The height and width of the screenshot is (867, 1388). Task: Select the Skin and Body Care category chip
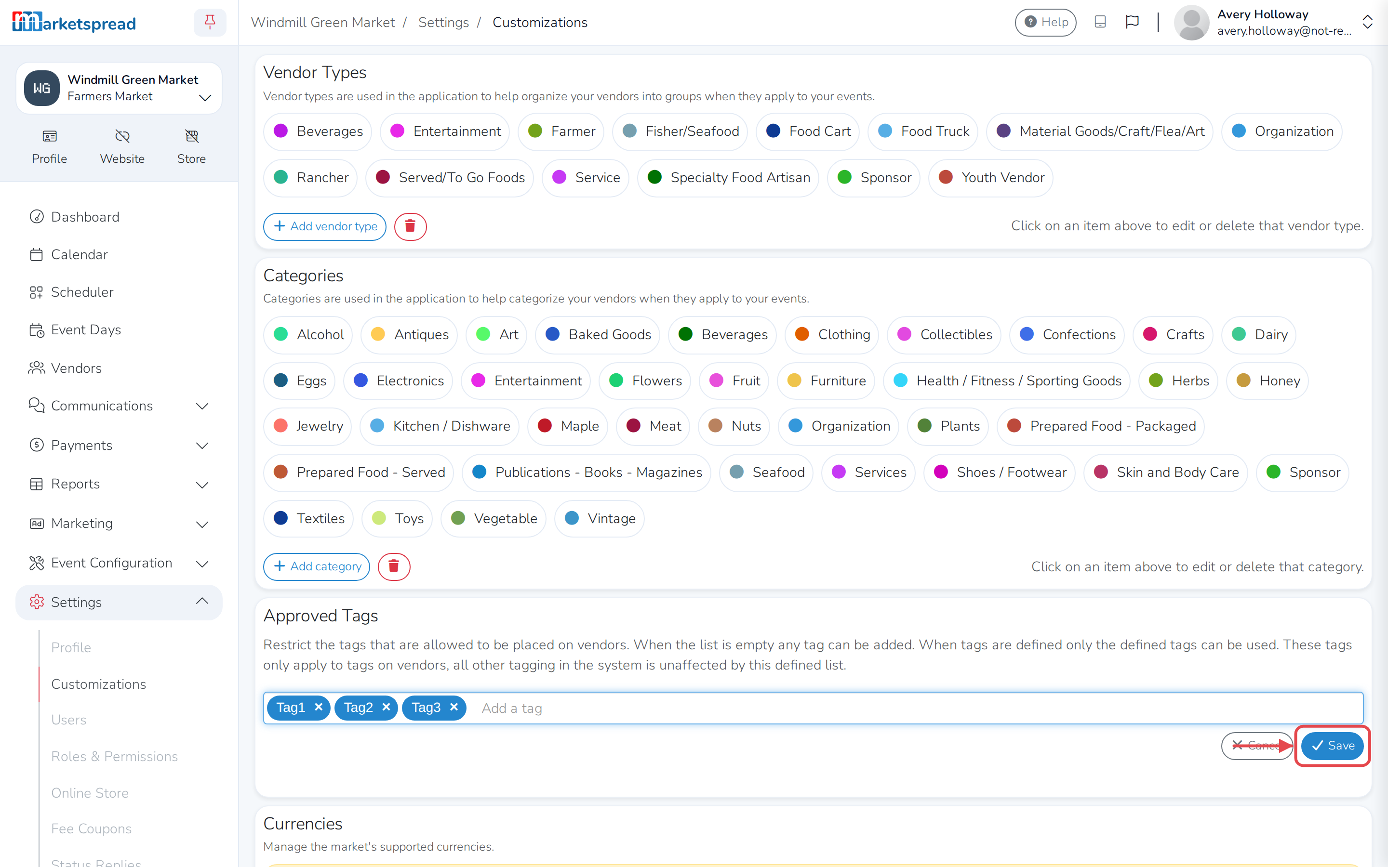[1165, 473]
